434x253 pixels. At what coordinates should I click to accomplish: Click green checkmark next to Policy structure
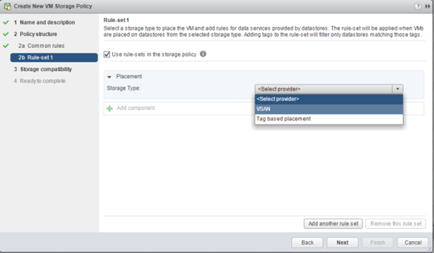tap(6, 34)
